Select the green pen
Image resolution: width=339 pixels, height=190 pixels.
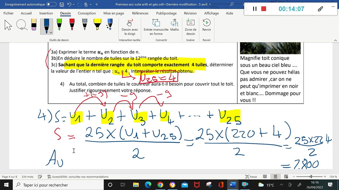[x=59, y=25]
